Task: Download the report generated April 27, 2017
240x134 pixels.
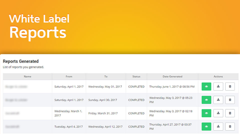Action: (218, 127)
